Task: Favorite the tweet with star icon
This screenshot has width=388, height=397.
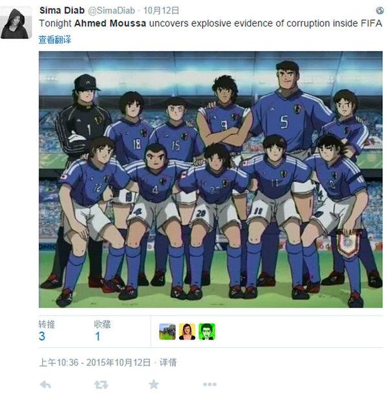Action: pos(154,384)
